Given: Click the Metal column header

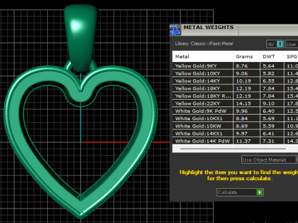Looking at the screenshot, I should (x=202, y=56).
